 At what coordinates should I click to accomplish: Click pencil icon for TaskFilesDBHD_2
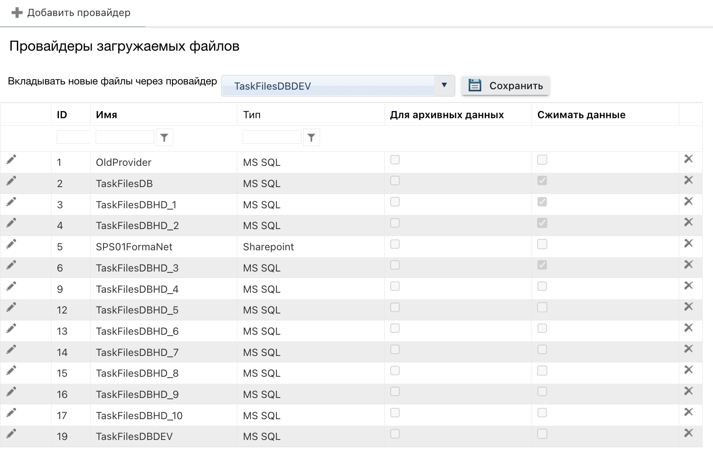(11, 223)
